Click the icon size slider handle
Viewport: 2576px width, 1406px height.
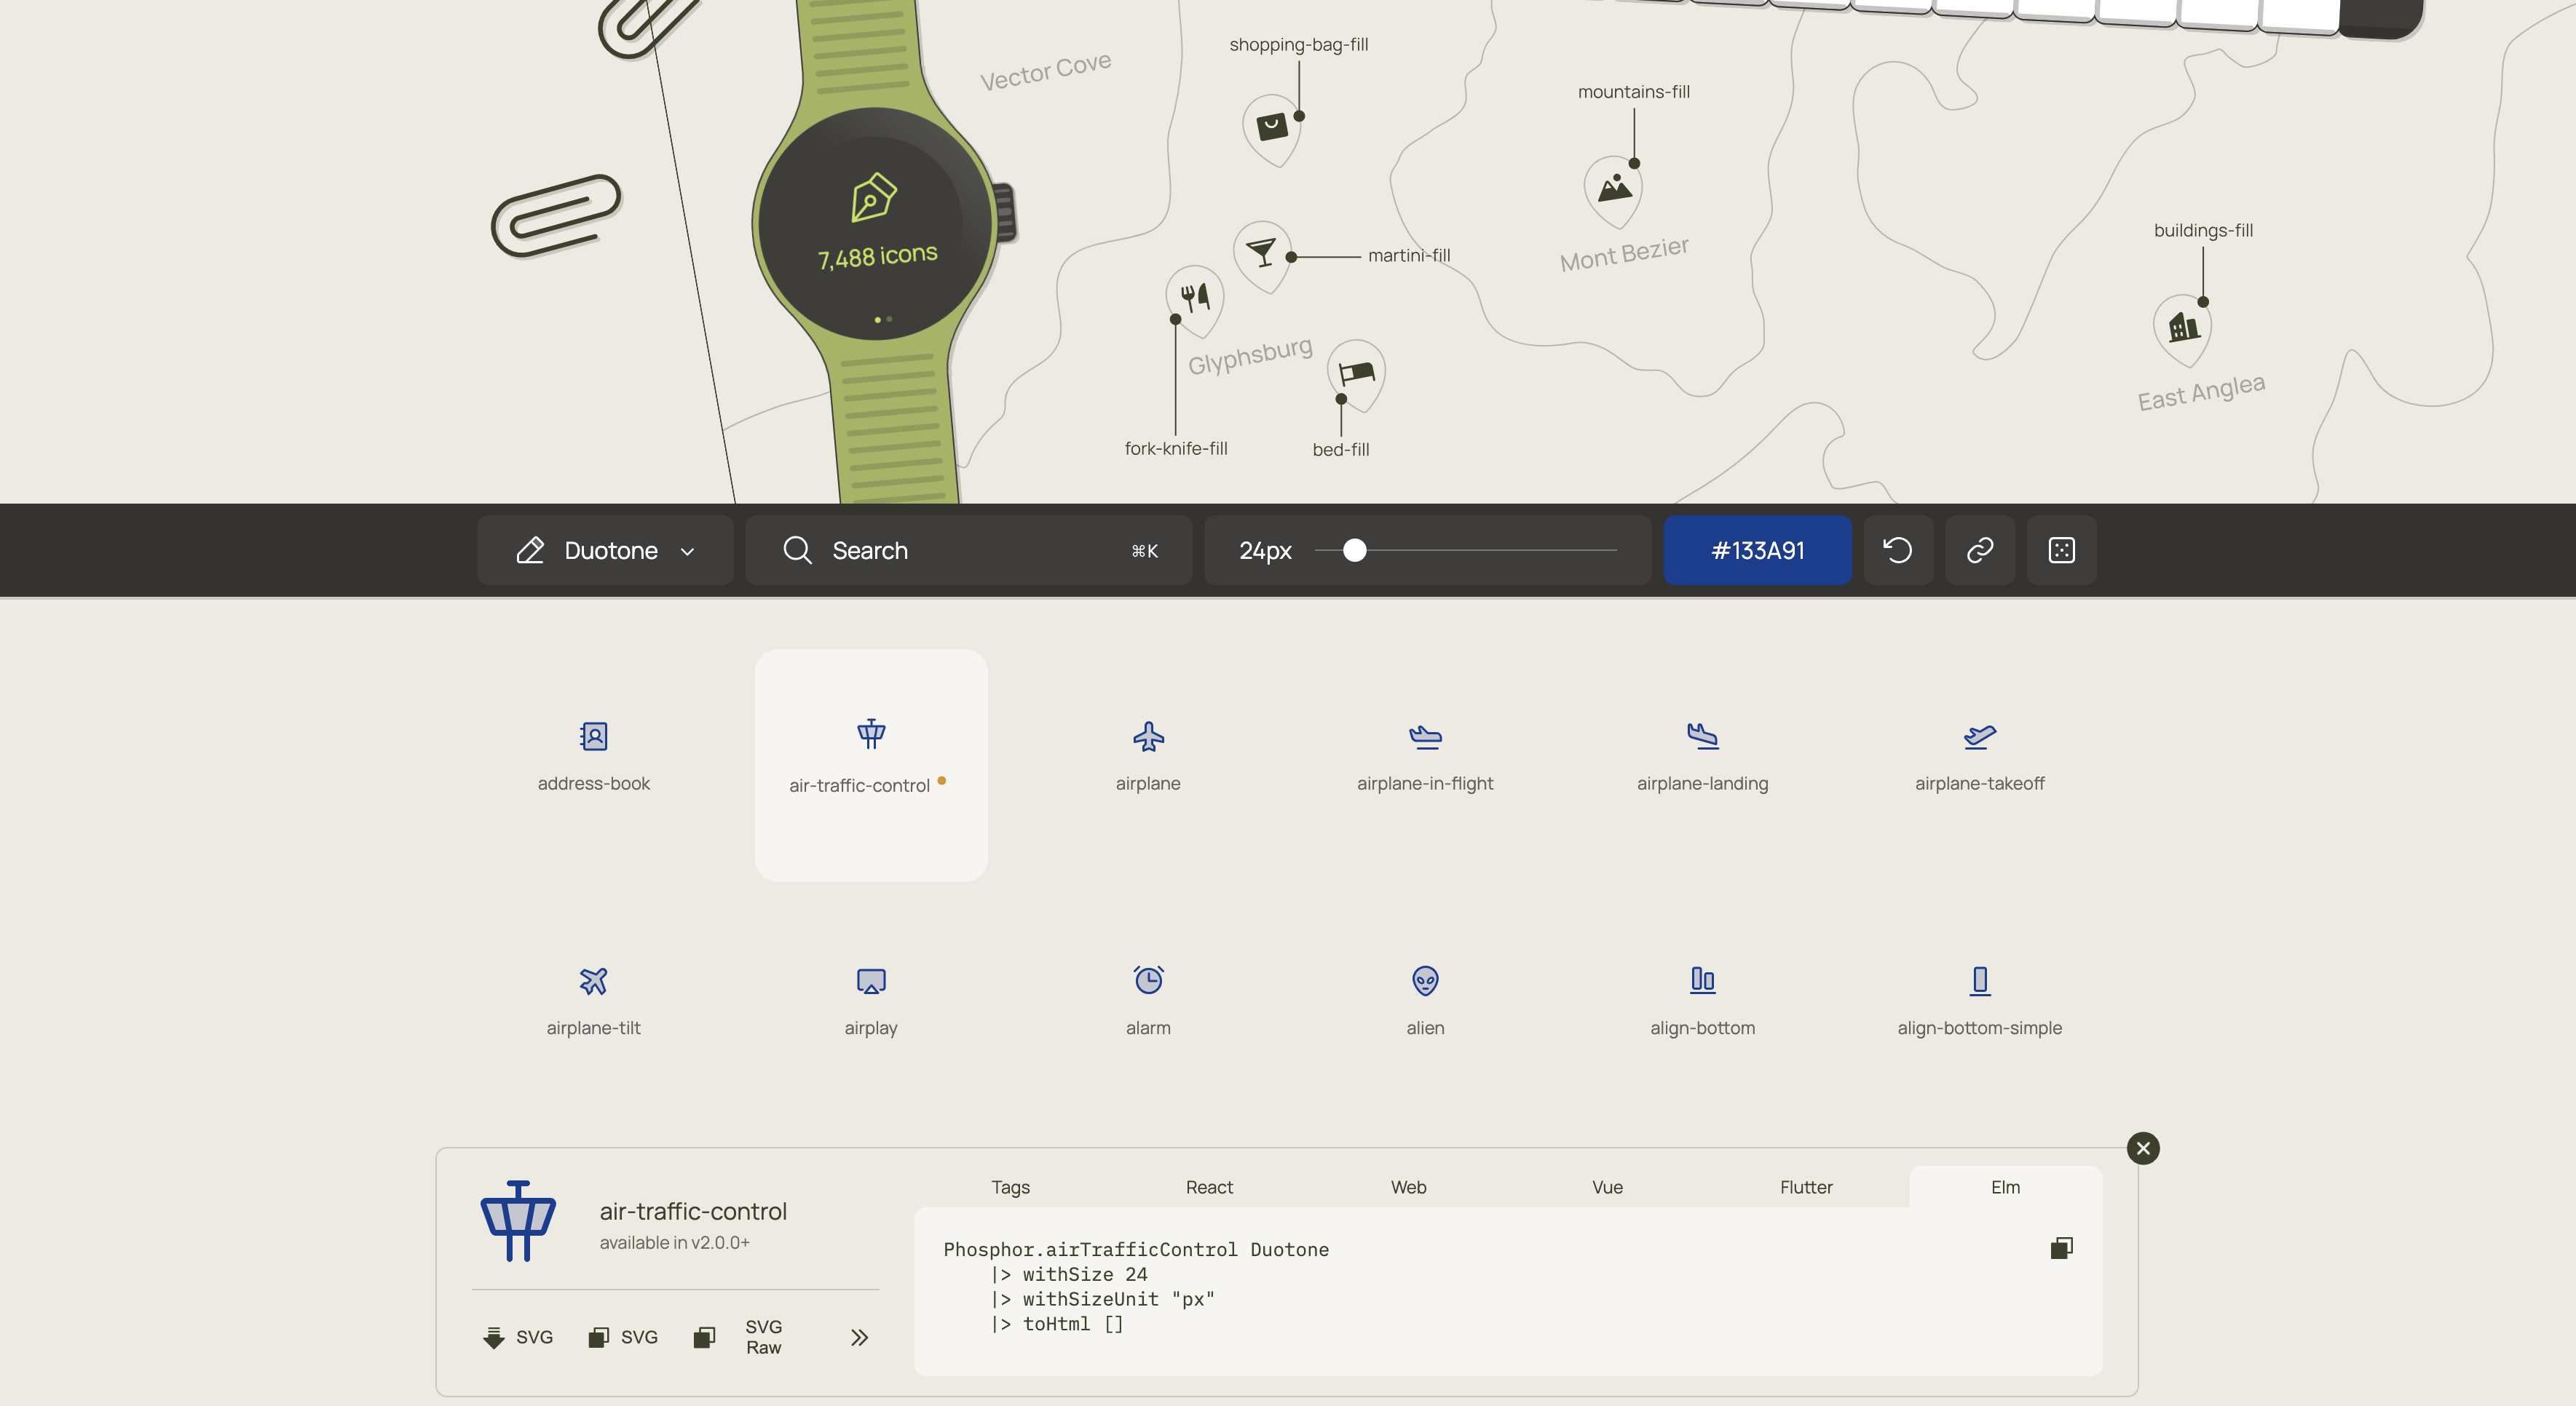(1354, 549)
